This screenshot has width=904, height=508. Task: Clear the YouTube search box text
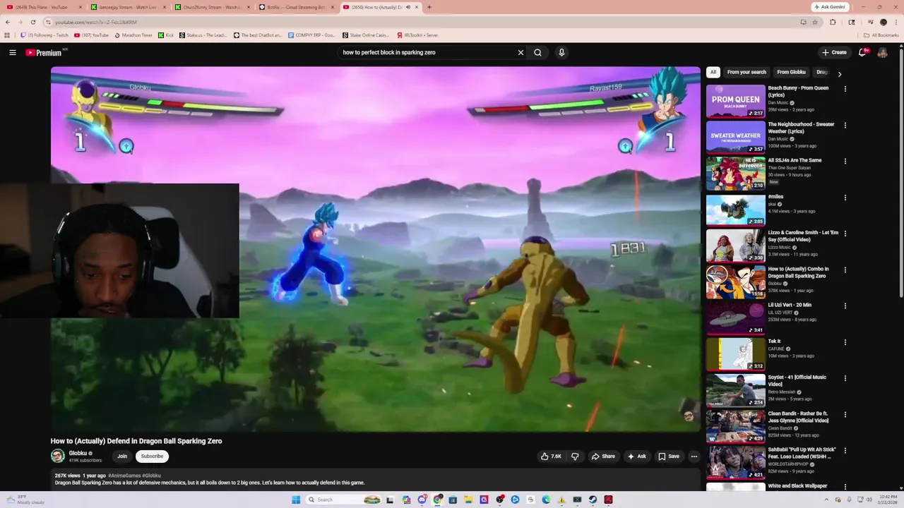tap(521, 52)
